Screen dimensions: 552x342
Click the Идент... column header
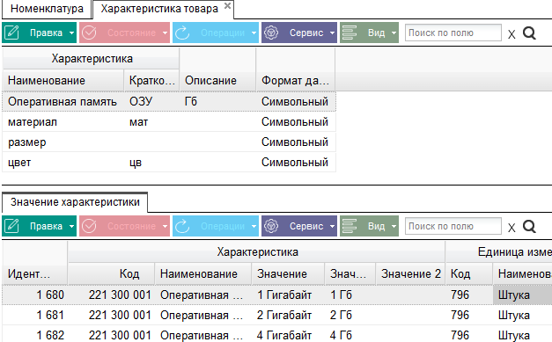point(34,273)
